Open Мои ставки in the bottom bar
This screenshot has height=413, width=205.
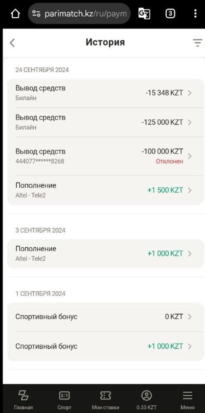(105, 400)
